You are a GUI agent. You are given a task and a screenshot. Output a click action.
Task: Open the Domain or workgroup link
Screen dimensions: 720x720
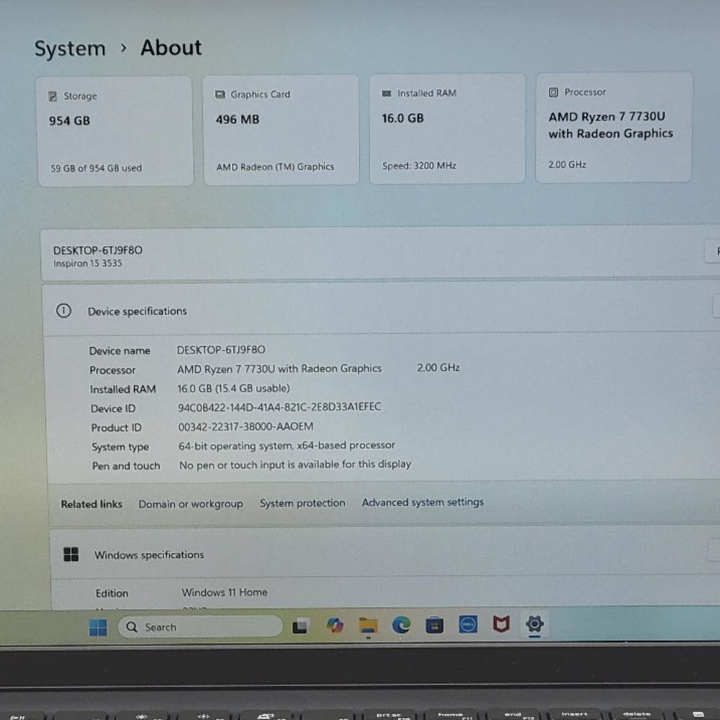tap(191, 504)
